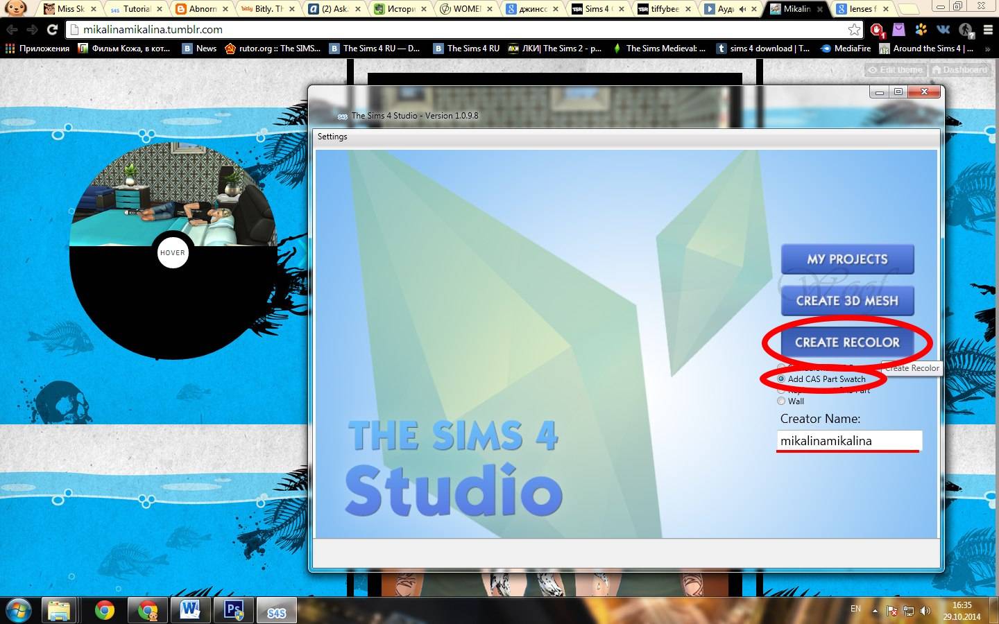Screen dimensions: 999x624
Task: Open Photoshop from the taskbar
Action: tap(234, 610)
